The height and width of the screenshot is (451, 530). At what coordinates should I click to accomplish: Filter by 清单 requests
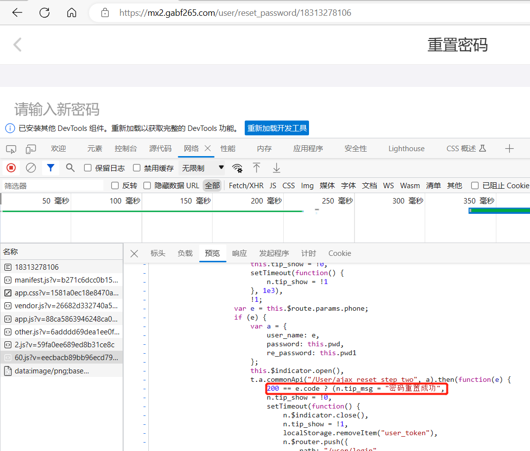[x=433, y=185]
